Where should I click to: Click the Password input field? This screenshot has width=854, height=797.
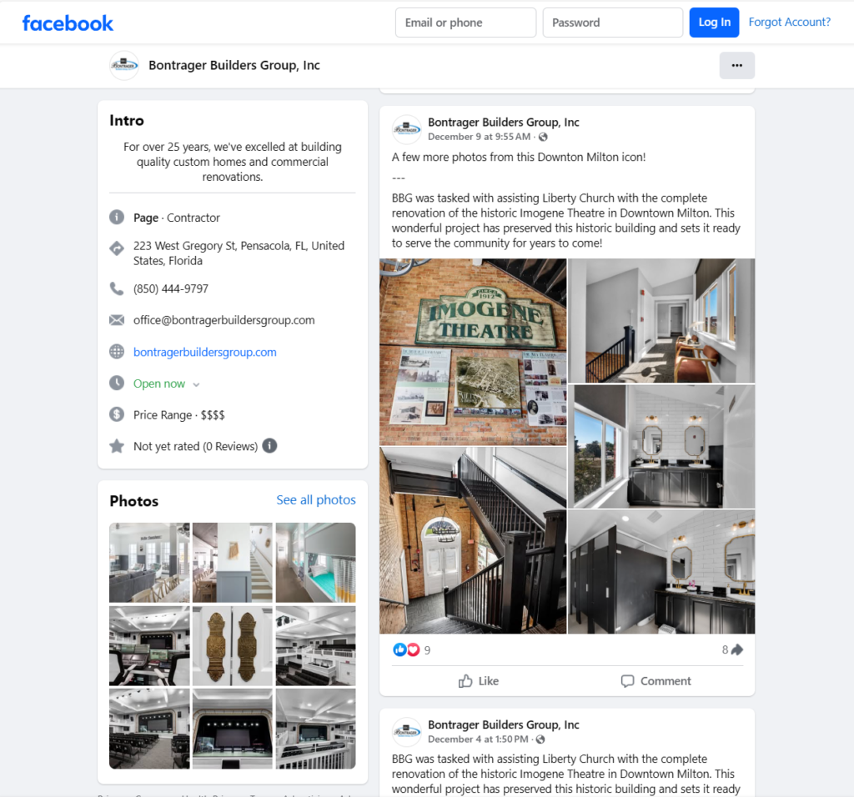click(612, 23)
